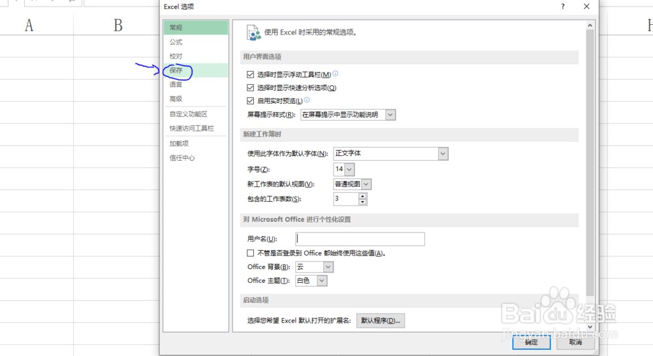Click the options panel scroll up arrow
Screen dimensions: 653x356
pyautogui.click(x=590, y=25)
